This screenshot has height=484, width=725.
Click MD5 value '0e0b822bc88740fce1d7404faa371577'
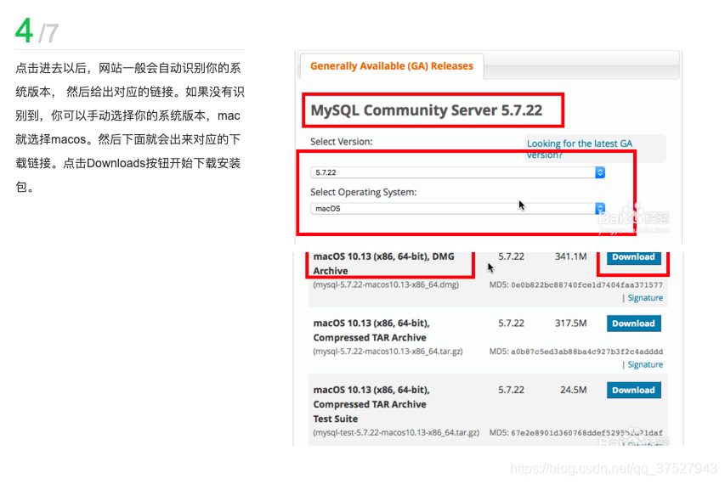point(586,285)
